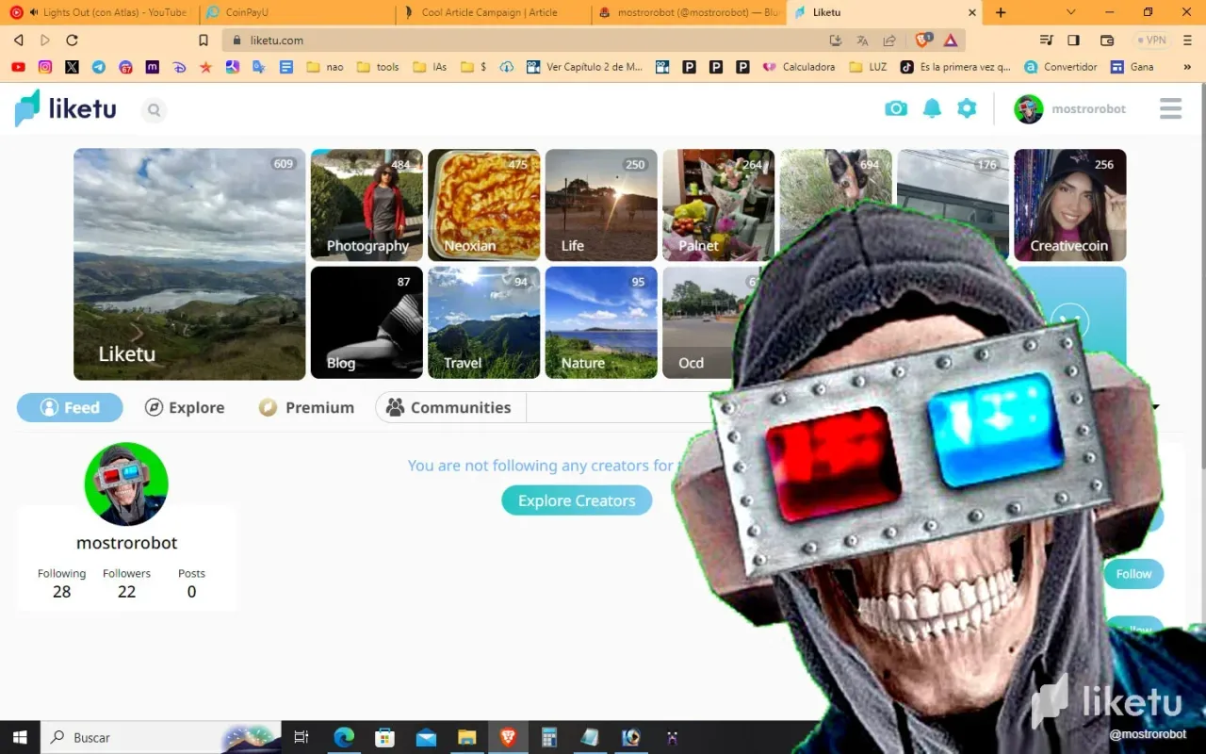Switch to the mostrorobot Bluesky browser tab
The height and width of the screenshot is (754, 1206).
click(690, 12)
